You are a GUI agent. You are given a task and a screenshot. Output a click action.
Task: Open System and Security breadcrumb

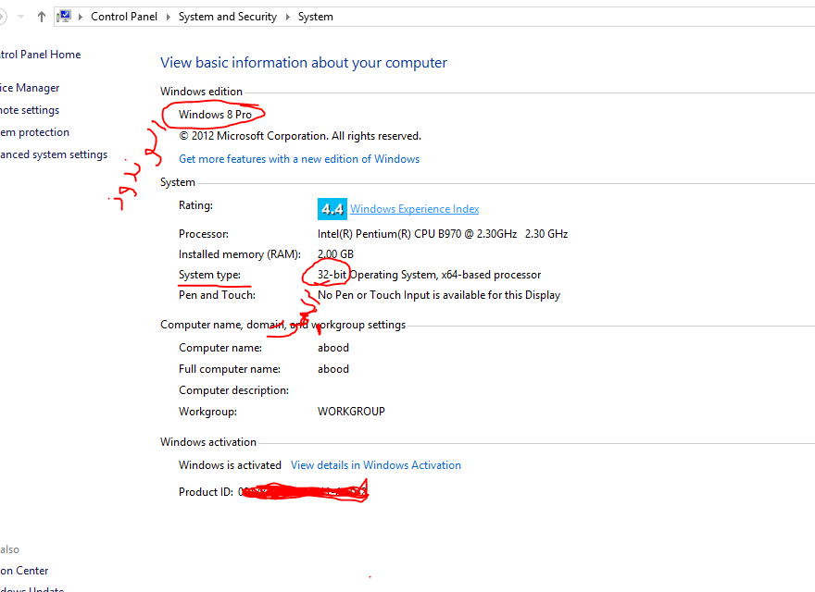(x=228, y=17)
